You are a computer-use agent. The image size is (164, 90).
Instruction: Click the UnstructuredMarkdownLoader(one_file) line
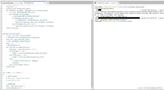pyautogui.click(x=30, y=53)
